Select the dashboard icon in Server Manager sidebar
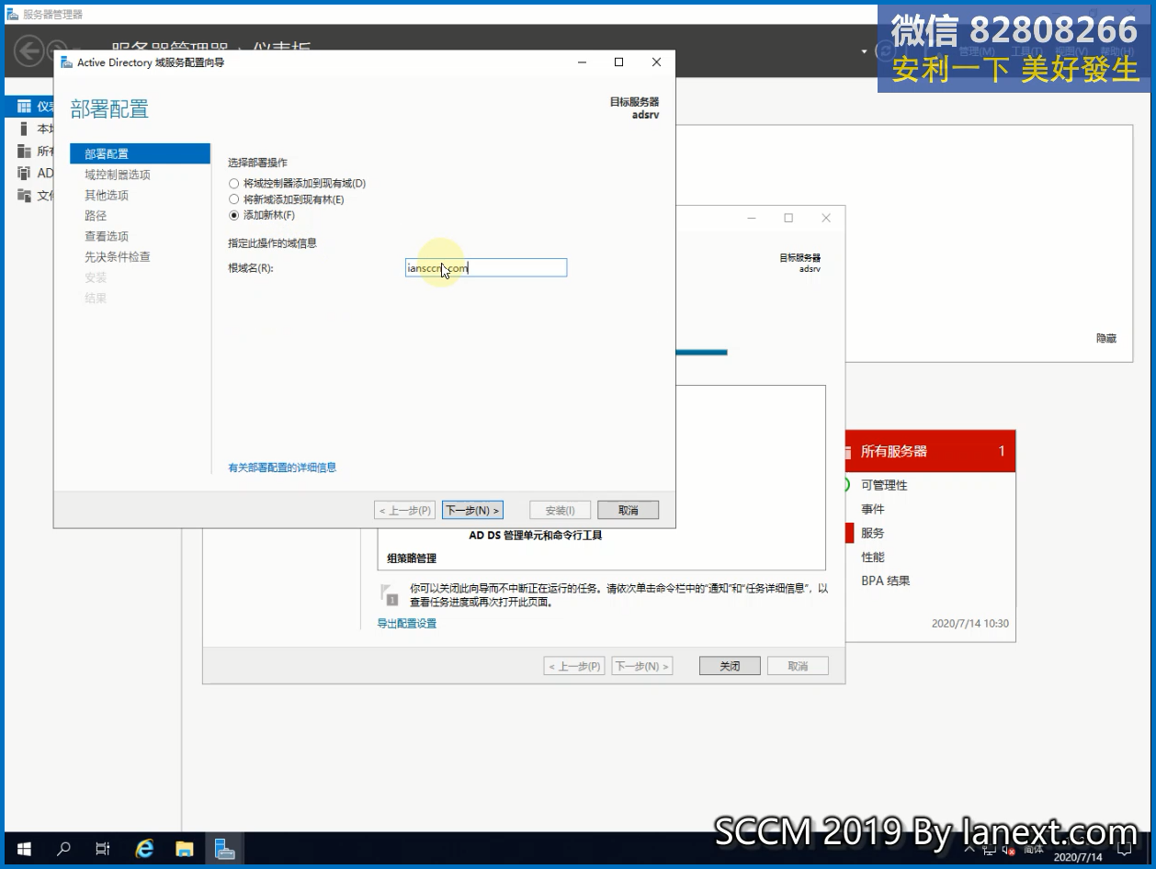Viewport: 1156px width, 869px height. 24,107
